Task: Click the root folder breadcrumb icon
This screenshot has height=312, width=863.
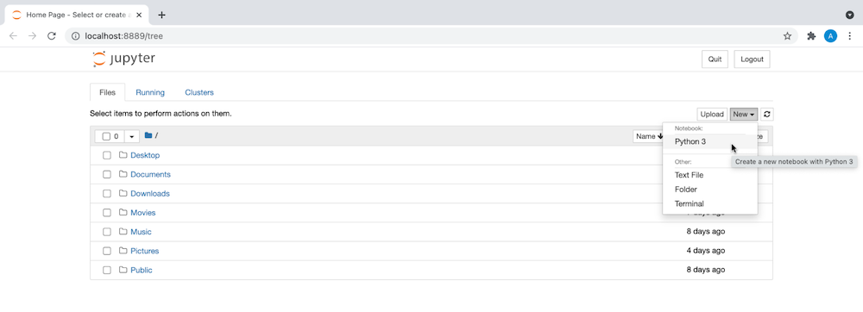Action: point(148,135)
